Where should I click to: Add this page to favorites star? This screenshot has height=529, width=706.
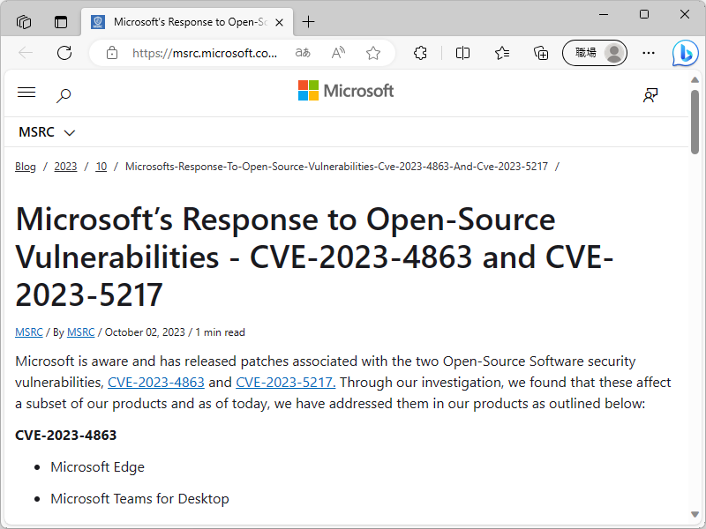pos(373,53)
